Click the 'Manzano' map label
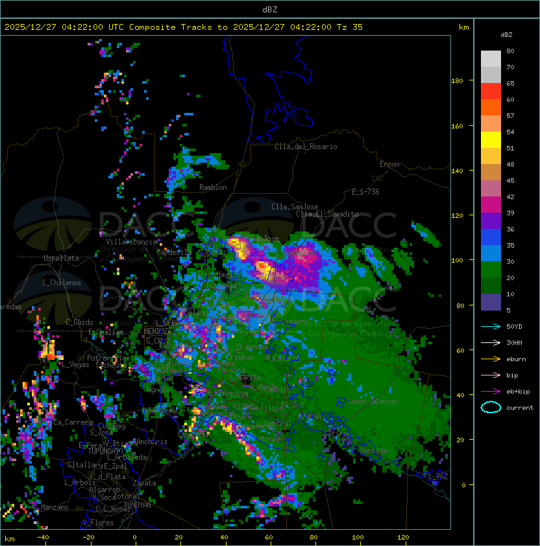Image resolution: width=540 pixels, height=546 pixels. coord(55,507)
